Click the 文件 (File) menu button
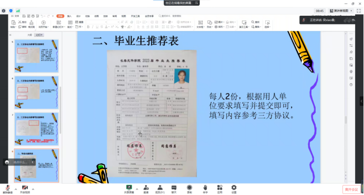The height and width of the screenshot is (195, 364). click(x=15, y=16)
